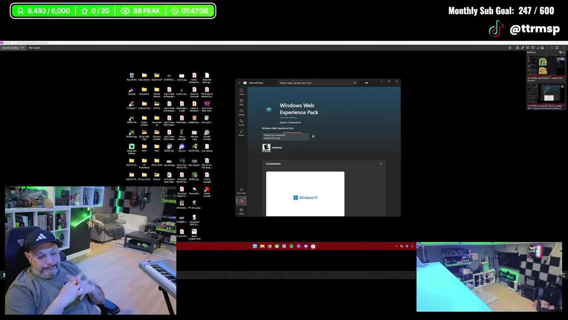The height and width of the screenshot is (320, 568).
Task: Show hidden system tray icons
Action: (x=396, y=246)
